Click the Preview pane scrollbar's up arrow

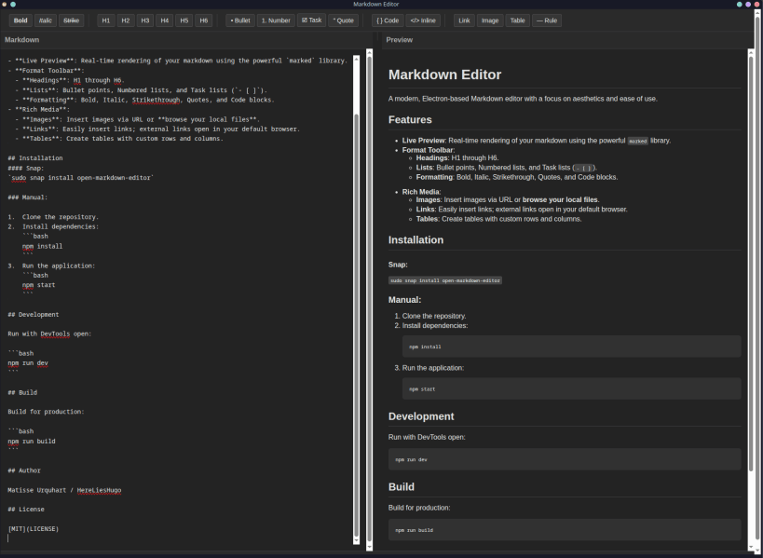coord(751,51)
